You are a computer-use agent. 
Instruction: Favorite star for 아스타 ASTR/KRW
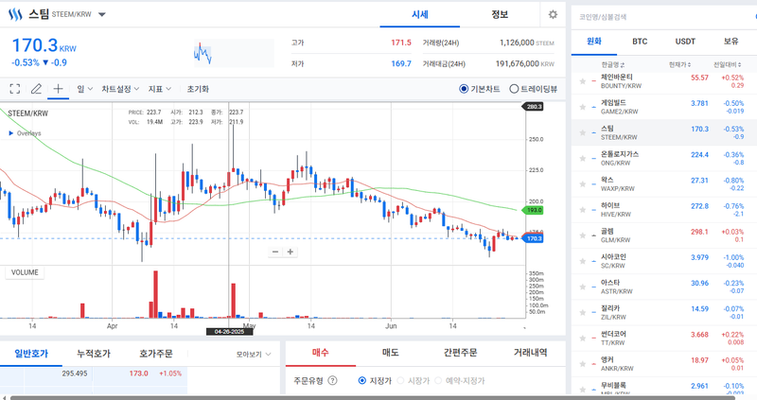583,287
